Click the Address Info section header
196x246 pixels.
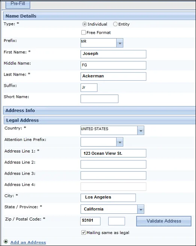99,110
